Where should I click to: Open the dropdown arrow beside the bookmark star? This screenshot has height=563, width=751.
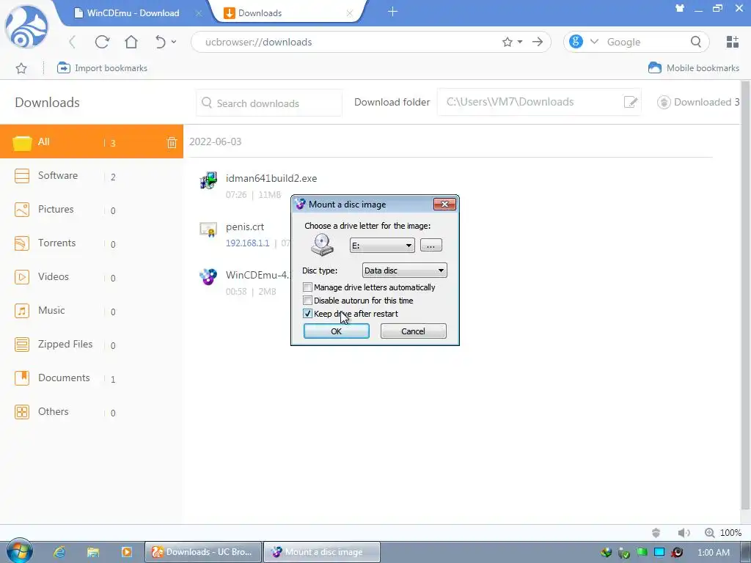click(520, 42)
